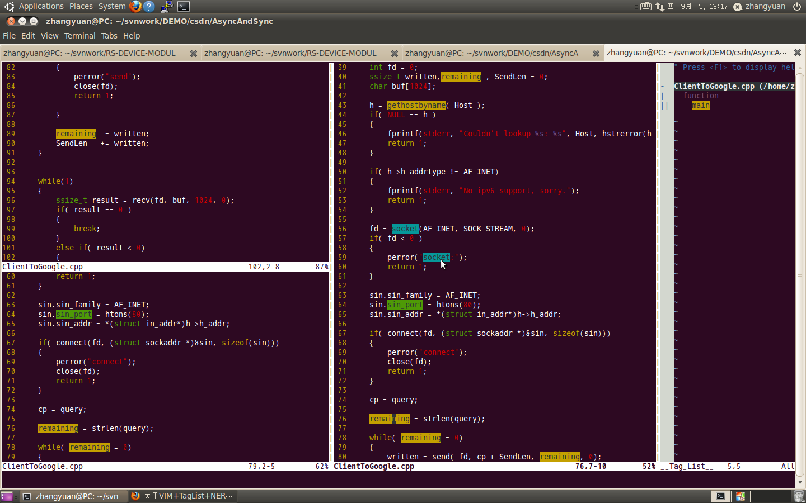This screenshot has width=806, height=503.
Task: Open the Trash icon in the bottom panel
Action: click(x=799, y=496)
